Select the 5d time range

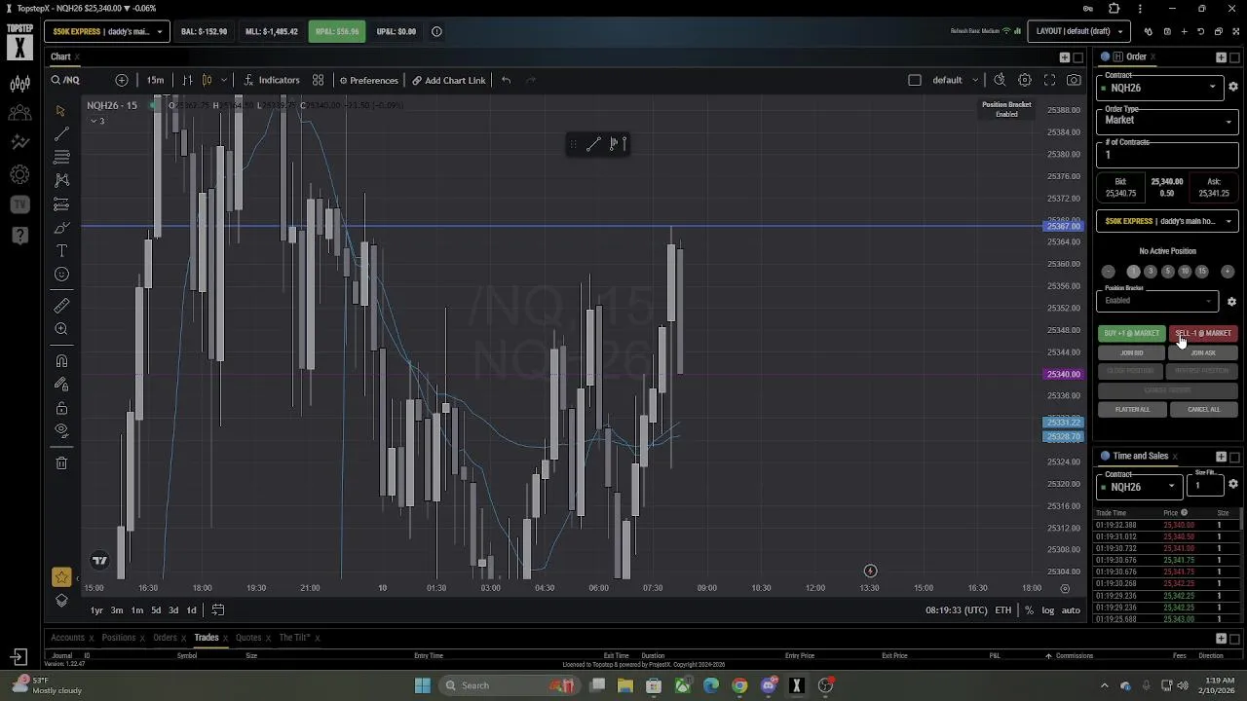(156, 610)
